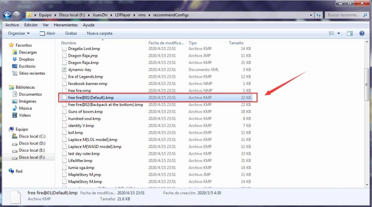Open the Edición menu

tap(31, 25)
